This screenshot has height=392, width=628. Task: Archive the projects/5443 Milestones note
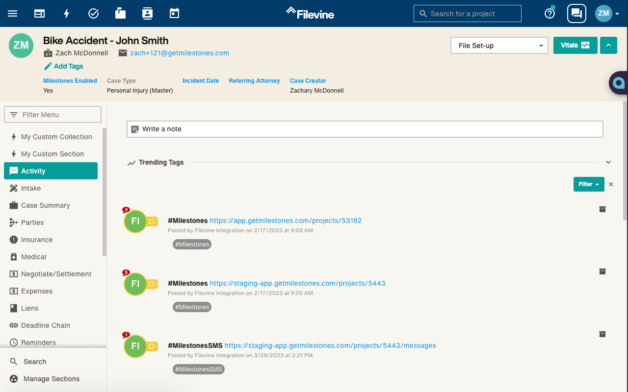pos(602,271)
